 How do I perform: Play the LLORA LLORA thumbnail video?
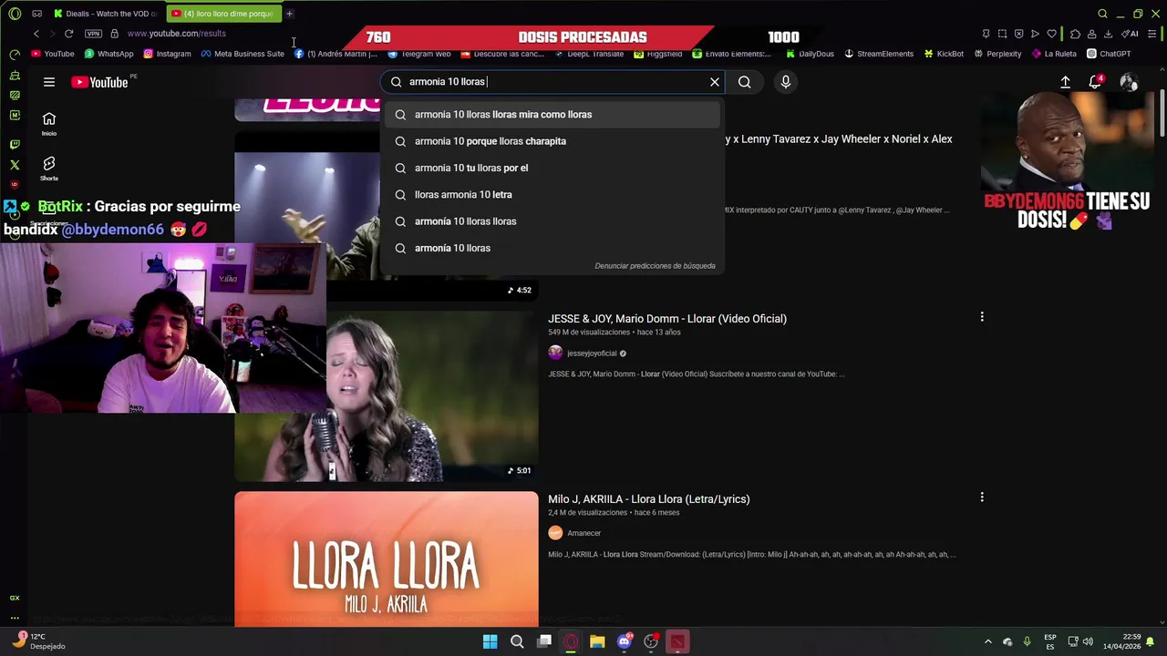[387, 559]
